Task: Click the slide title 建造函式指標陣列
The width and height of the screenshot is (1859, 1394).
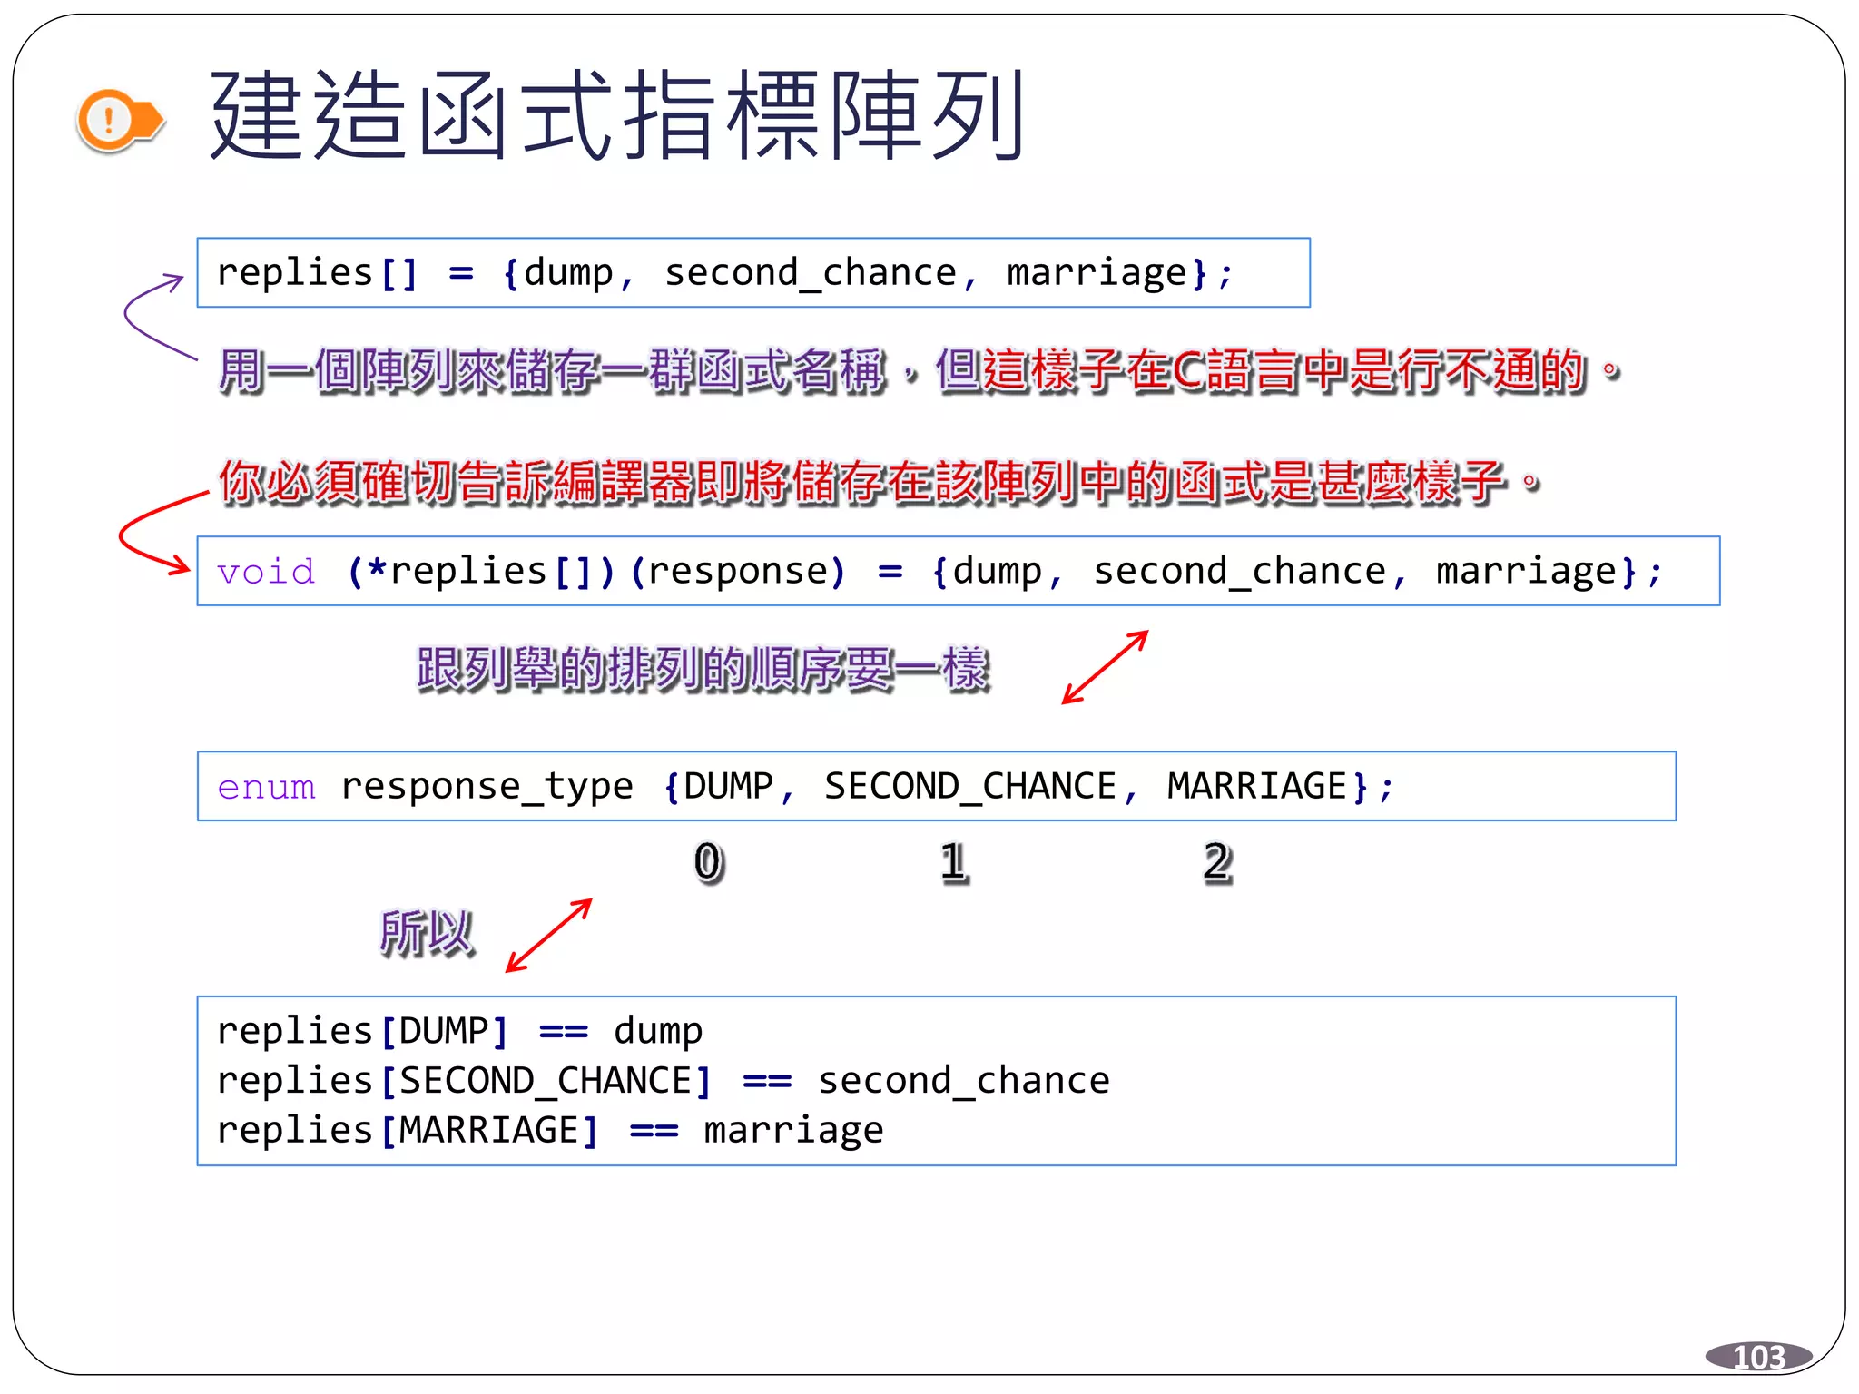Action: coord(618,115)
